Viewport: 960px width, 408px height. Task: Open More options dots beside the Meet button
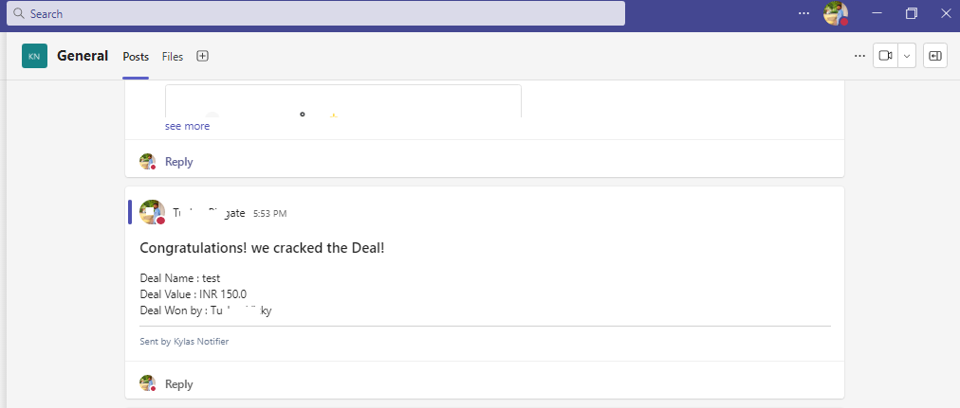(859, 56)
